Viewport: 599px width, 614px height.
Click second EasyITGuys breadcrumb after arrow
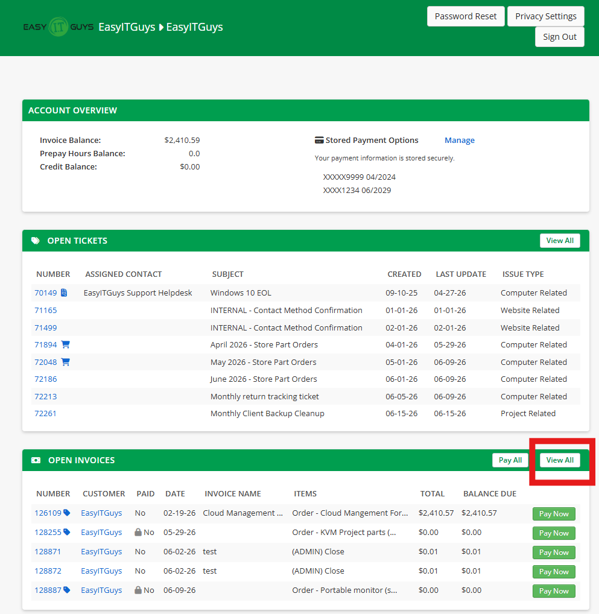click(194, 27)
